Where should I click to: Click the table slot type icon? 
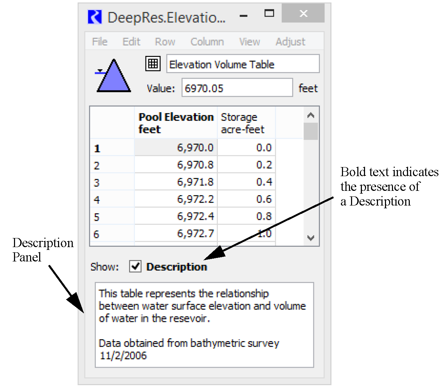[153, 64]
